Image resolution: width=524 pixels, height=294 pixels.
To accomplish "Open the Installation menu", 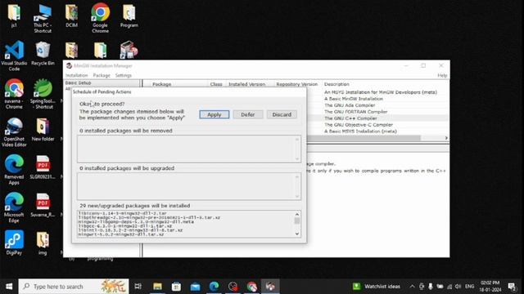I will [x=76, y=75].
